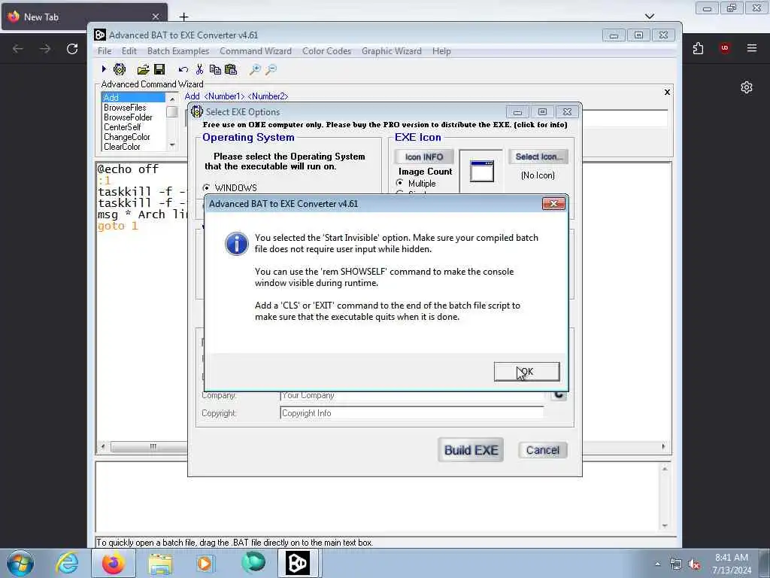Image resolution: width=770 pixels, height=578 pixels.
Task: Open a batch file with the folder icon
Action: point(143,69)
